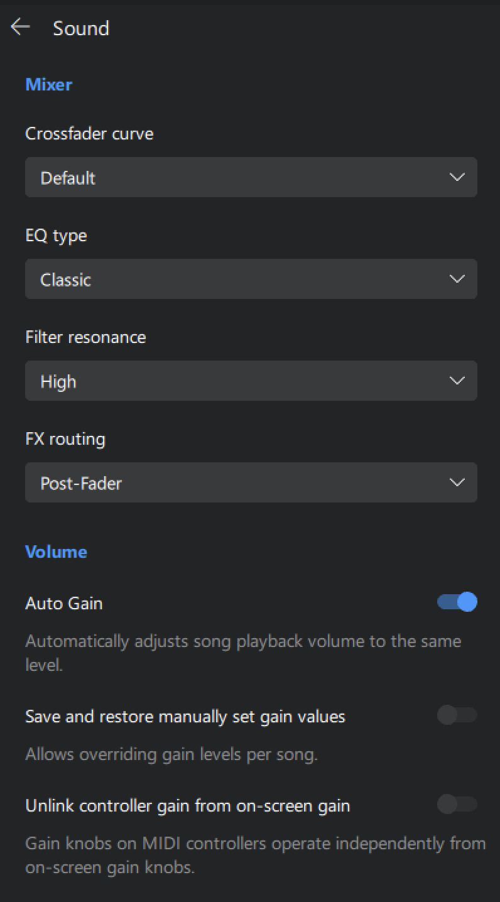Select the Default crossfader curve field
Image resolution: width=500 pixels, height=902 pixels.
[x=188, y=177]
